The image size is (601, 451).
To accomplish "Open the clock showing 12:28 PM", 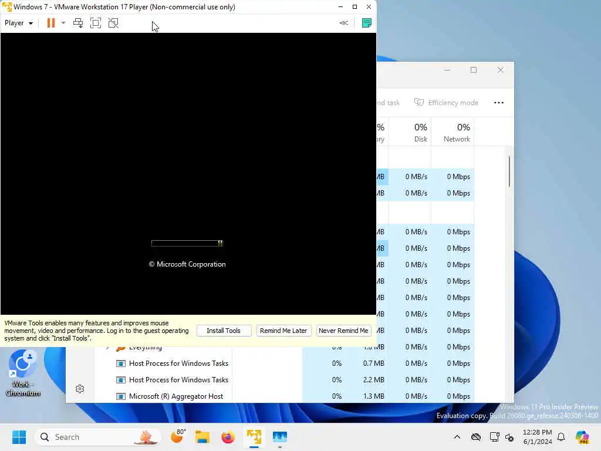I will [538, 437].
